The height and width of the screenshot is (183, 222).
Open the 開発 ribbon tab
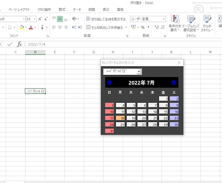pyautogui.click(x=120, y=10)
